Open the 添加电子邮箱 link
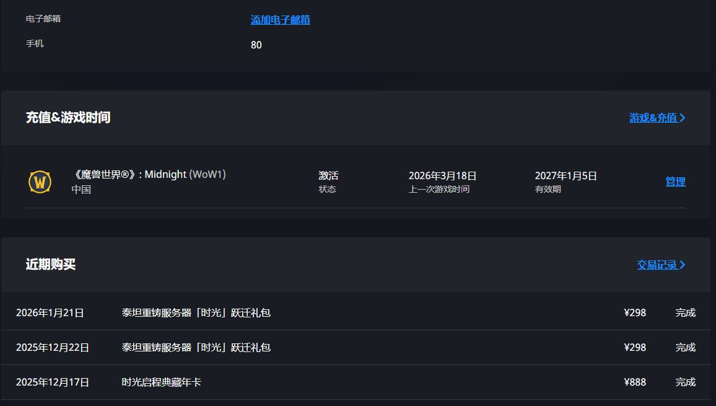This screenshot has width=716, height=406. tap(281, 20)
